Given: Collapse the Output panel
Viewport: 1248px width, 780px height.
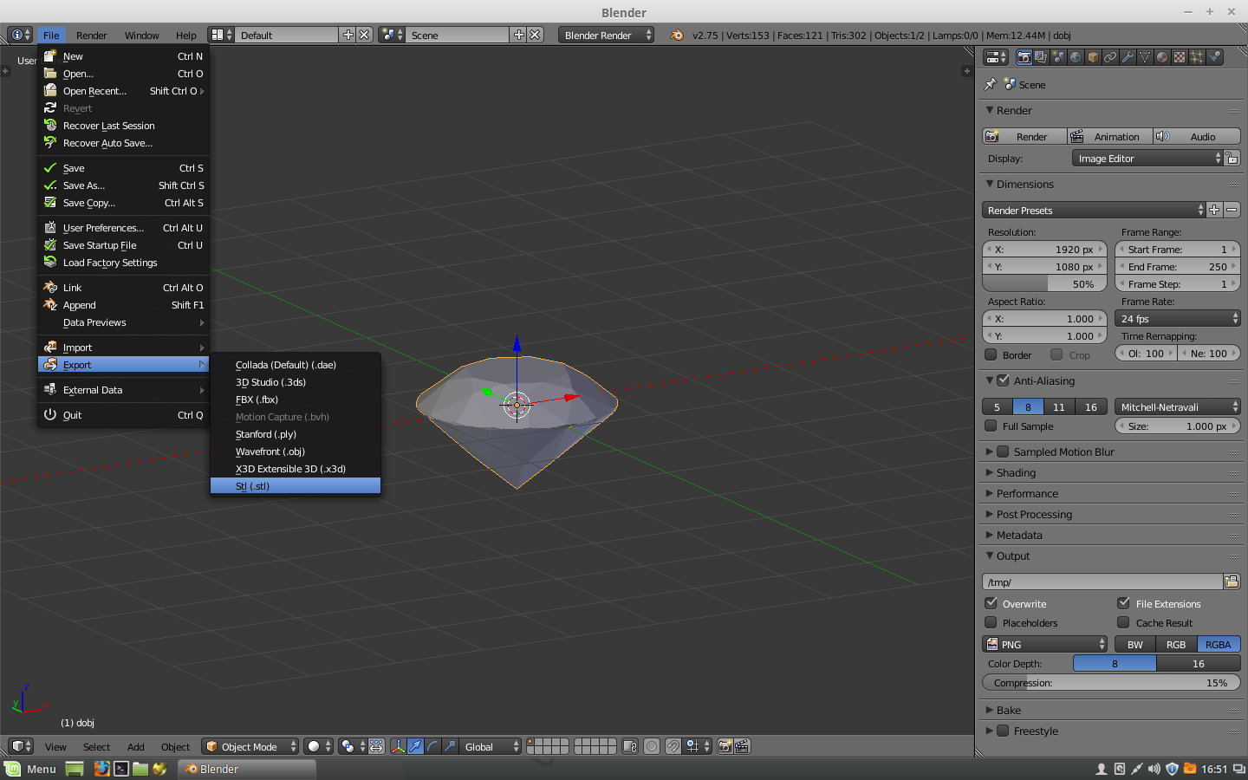Looking at the screenshot, I should coord(1013,556).
